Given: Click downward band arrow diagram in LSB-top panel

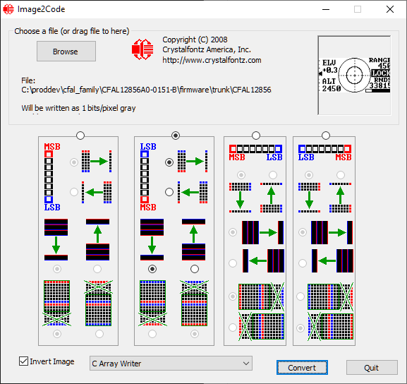Looking at the screenshot, I should 152,239.
